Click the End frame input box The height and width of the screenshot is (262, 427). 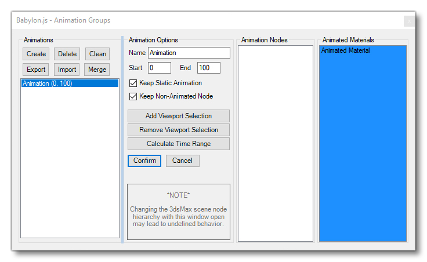point(208,68)
